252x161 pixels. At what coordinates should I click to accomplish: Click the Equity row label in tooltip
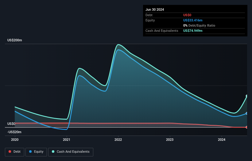[150, 20]
